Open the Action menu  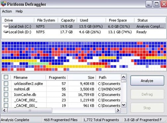tap(7, 11)
